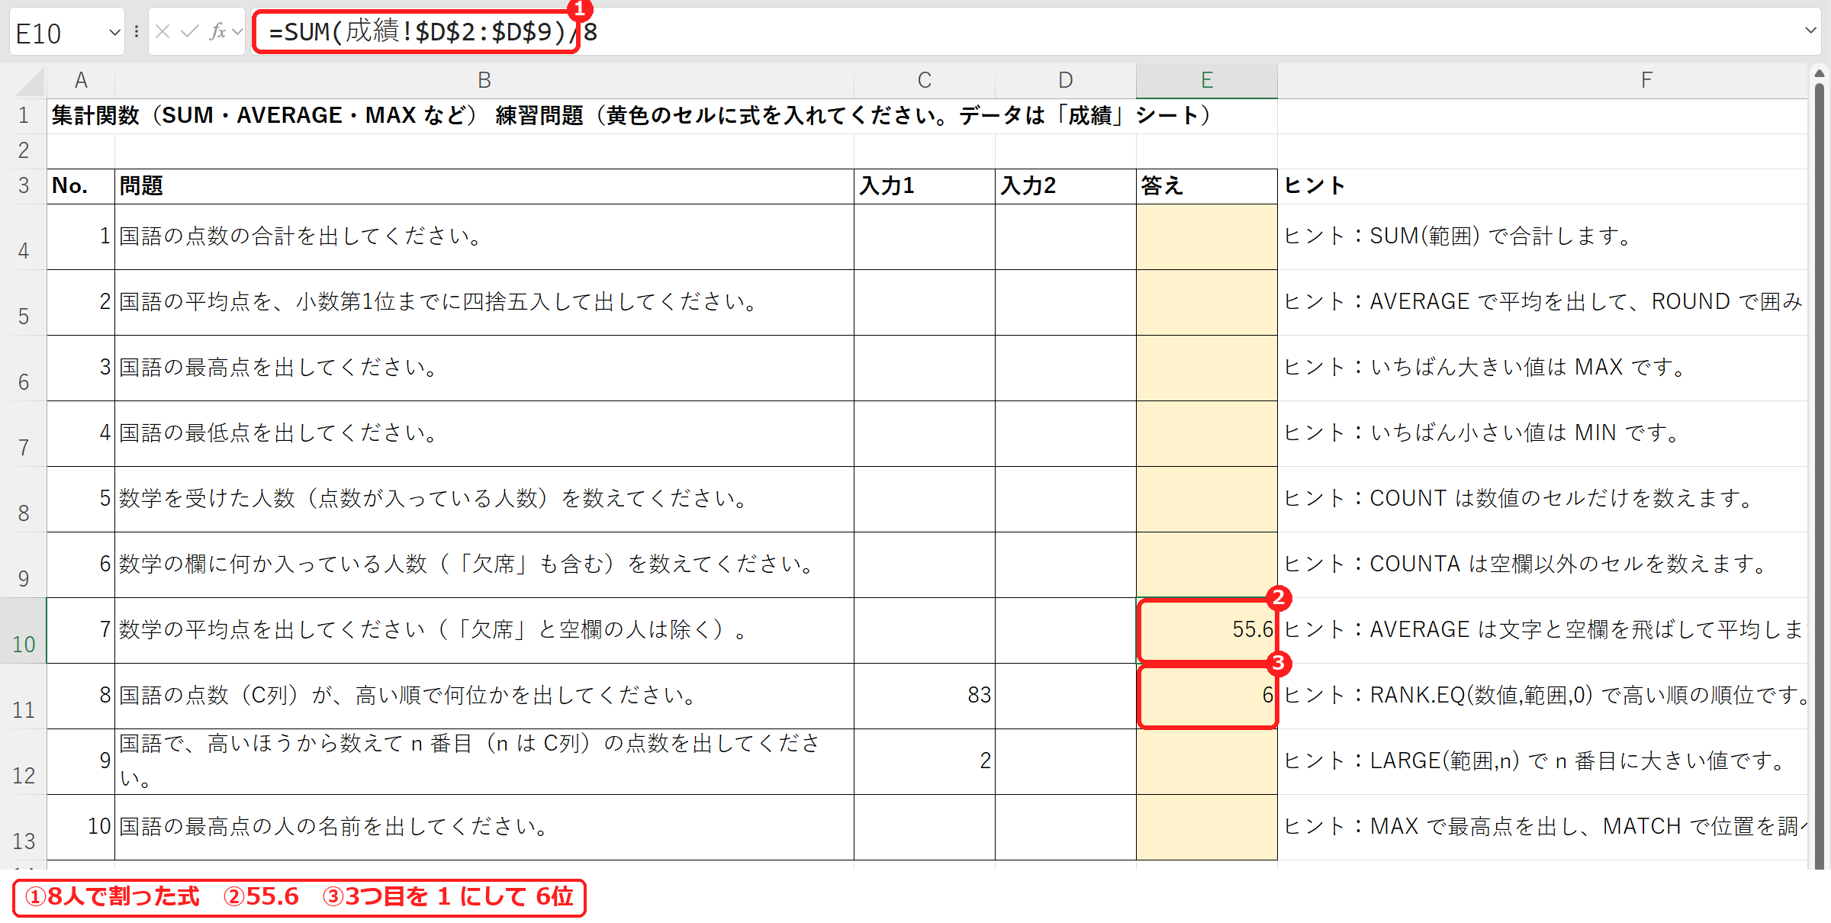The height and width of the screenshot is (923, 1831).
Task: Click question 7 about 数学の平均点
Action: tap(484, 630)
